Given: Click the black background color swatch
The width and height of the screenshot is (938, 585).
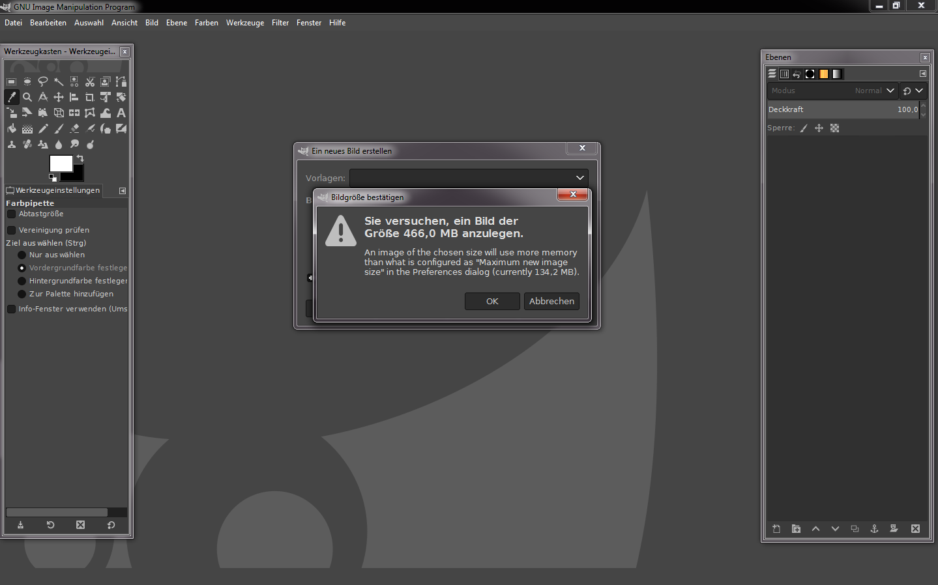Looking at the screenshot, I should [78, 175].
